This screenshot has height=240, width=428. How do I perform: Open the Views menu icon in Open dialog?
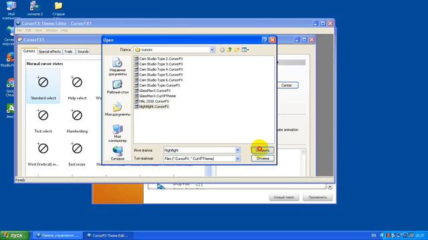click(x=245, y=50)
